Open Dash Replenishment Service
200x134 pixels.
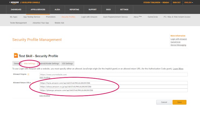(115, 17)
